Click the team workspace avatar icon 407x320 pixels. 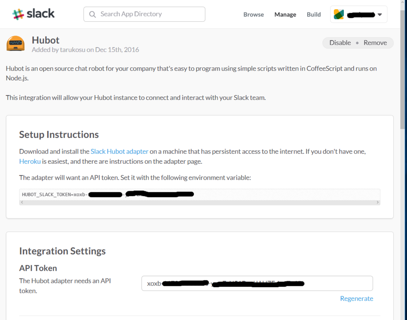pos(339,14)
